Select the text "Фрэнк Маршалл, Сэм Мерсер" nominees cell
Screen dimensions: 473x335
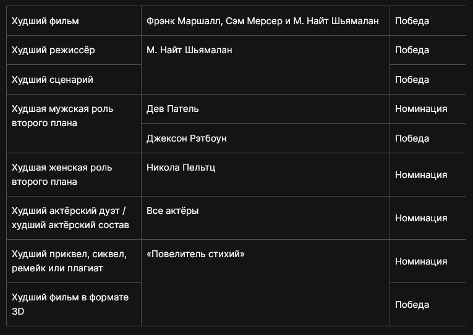pyautogui.click(x=262, y=21)
